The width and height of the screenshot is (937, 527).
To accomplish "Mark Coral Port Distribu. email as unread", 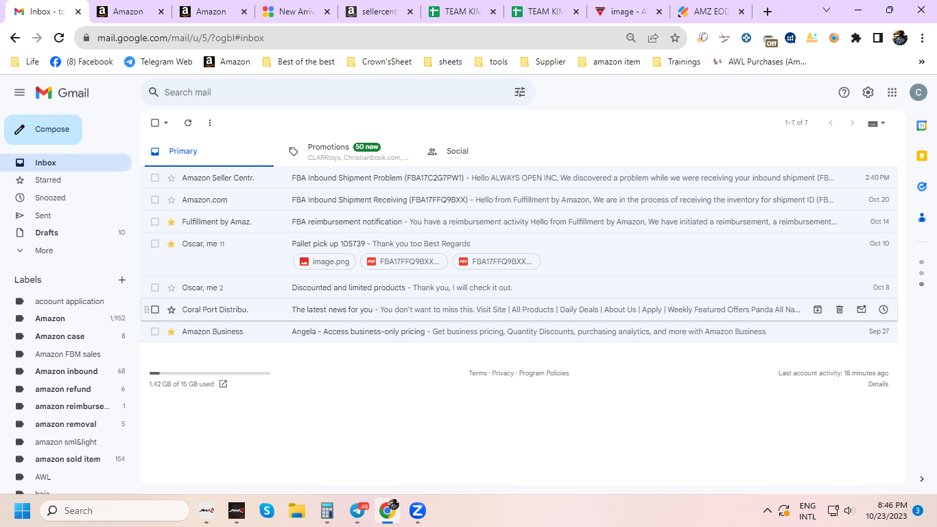I will point(862,309).
